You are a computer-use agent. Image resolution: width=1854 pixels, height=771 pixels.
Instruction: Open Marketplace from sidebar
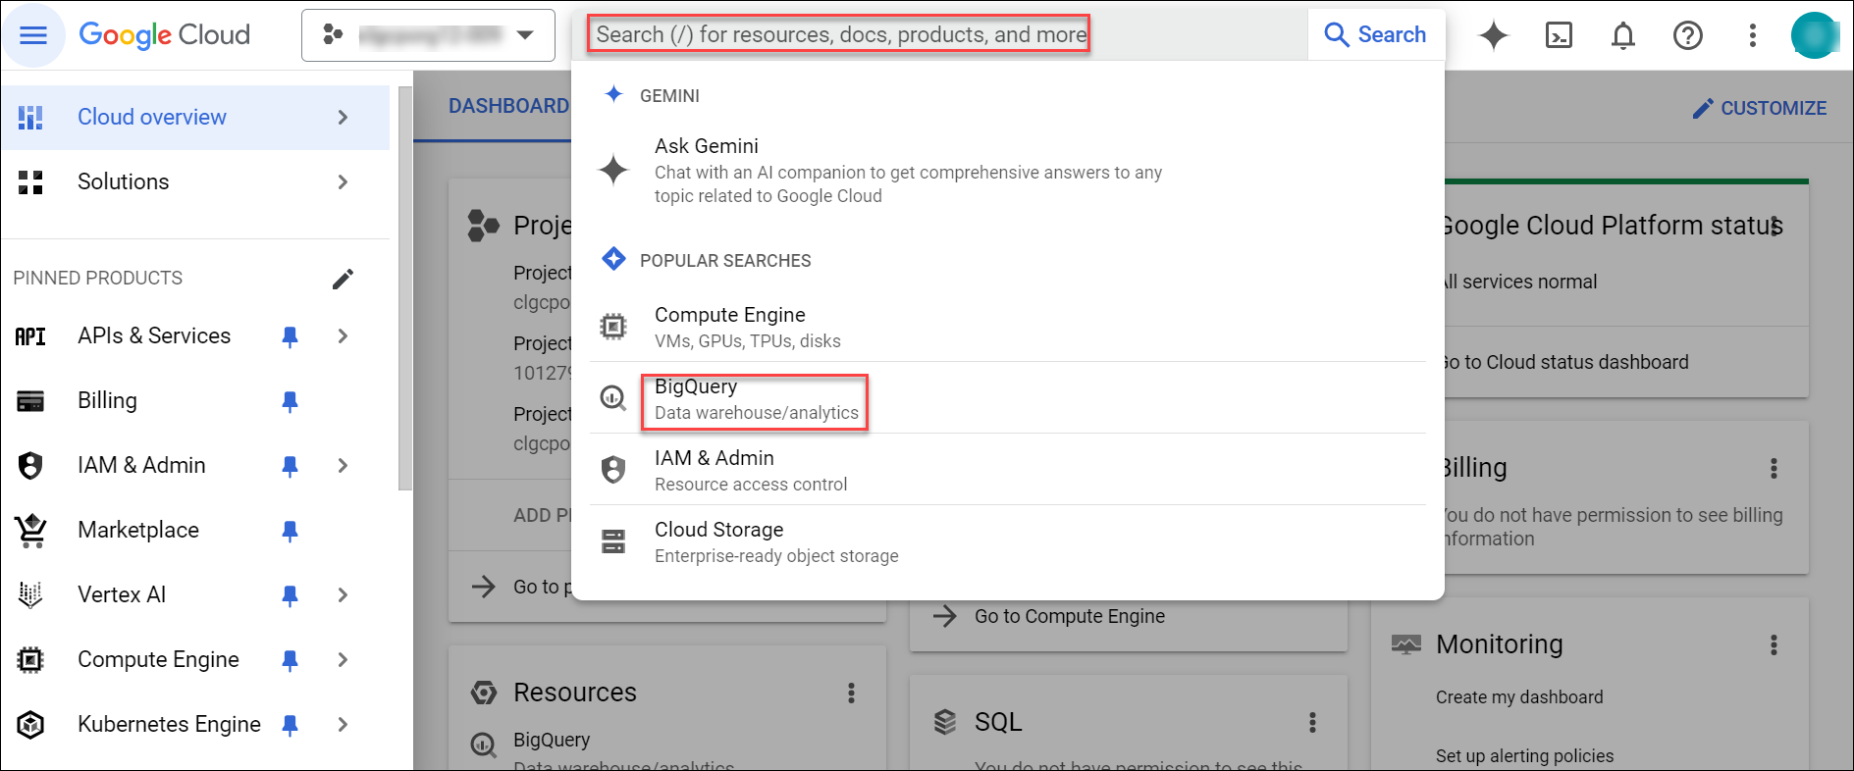coord(138,530)
